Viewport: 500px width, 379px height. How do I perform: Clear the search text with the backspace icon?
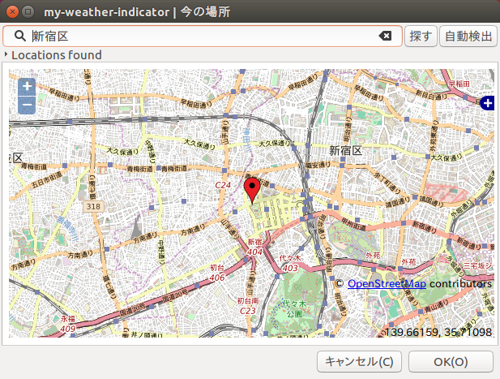tap(385, 36)
